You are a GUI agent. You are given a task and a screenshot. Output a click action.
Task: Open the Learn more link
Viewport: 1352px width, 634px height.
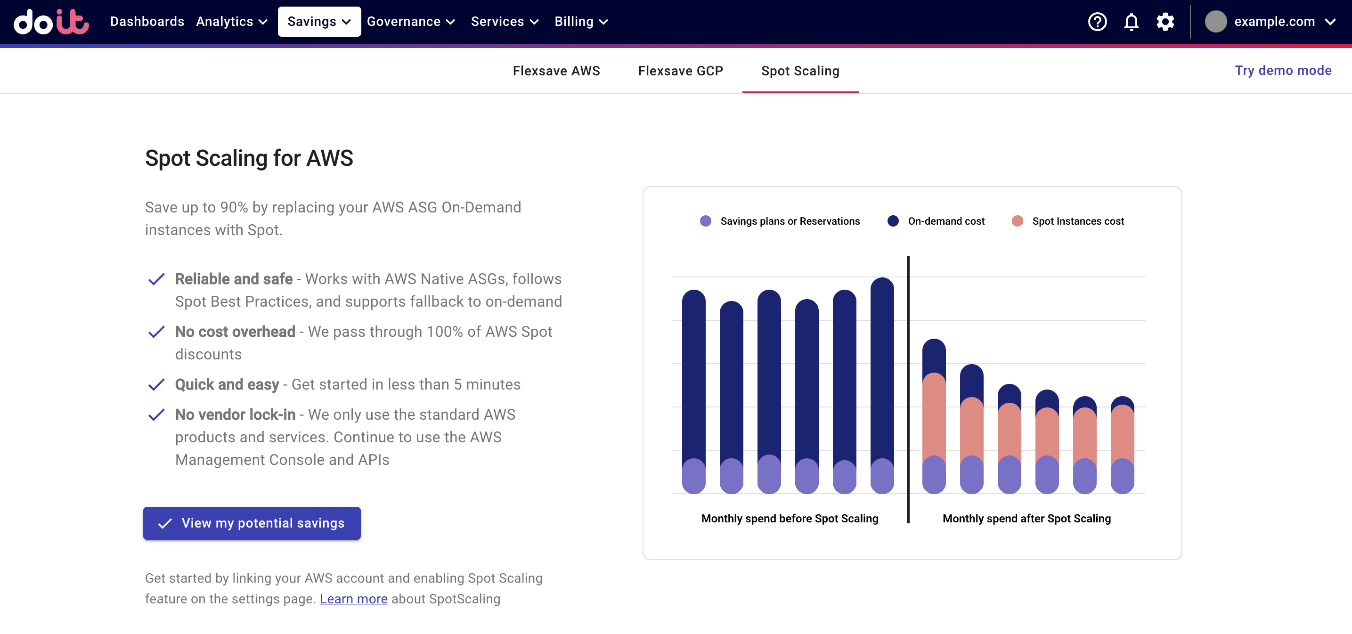click(x=353, y=599)
